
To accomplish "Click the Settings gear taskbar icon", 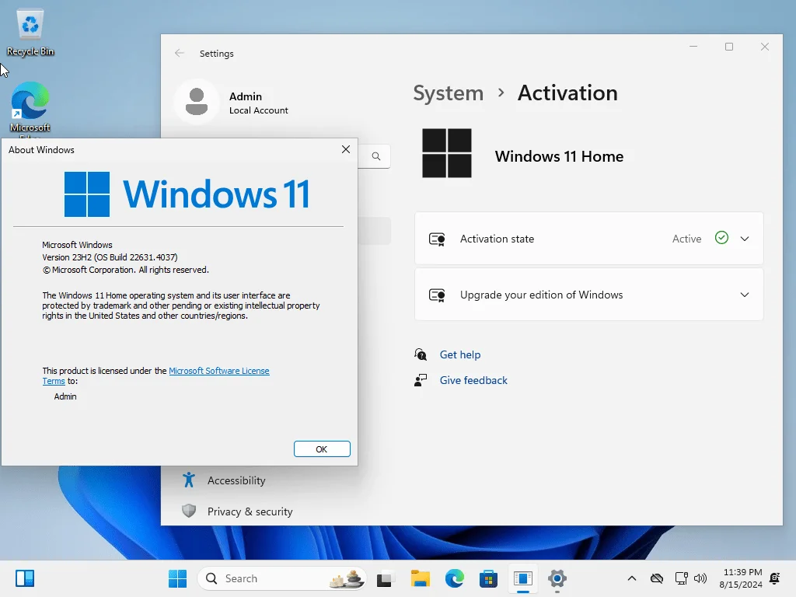I will click(x=557, y=578).
